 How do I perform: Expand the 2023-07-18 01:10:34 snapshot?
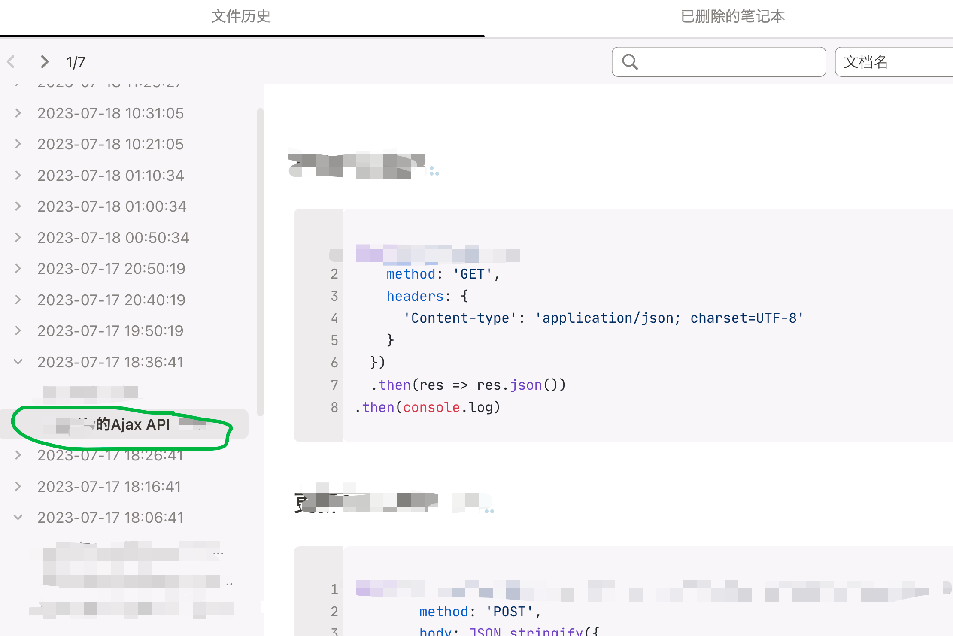point(18,175)
